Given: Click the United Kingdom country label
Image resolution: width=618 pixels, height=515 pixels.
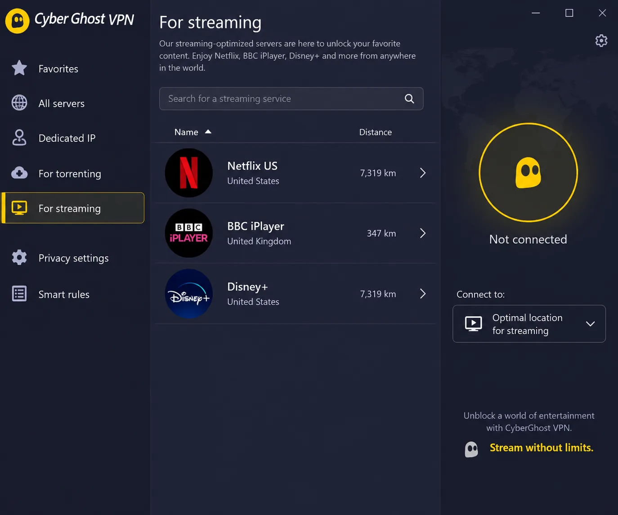Looking at the screenshot, I should tap(259, 241).
